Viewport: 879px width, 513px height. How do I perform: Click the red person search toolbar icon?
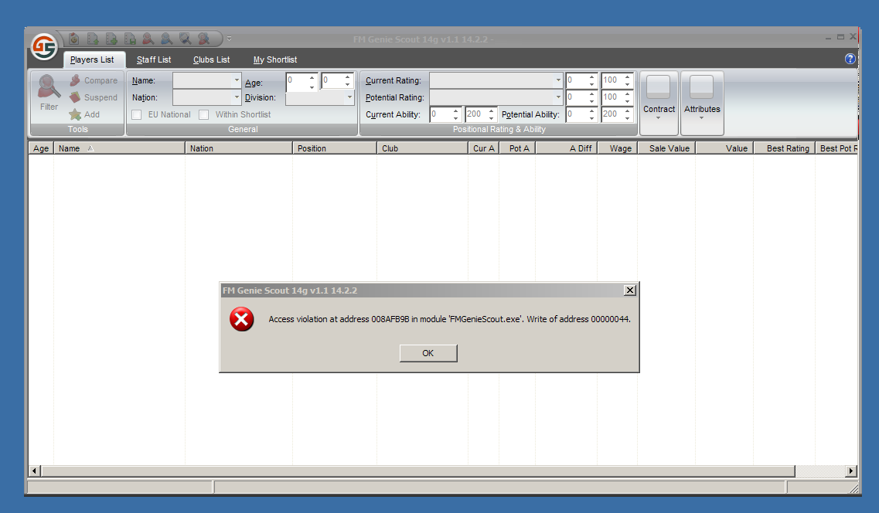tap(148, 39)
